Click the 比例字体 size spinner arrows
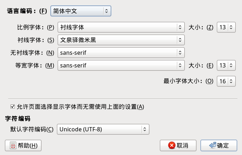The width and height of the screenshot is (242, 155). 231,27
